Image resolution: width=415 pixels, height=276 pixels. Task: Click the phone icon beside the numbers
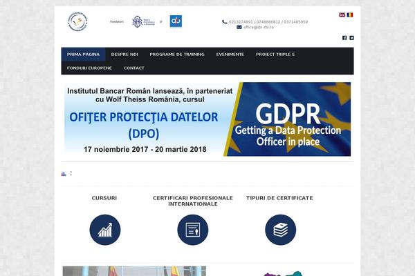click(225, 22)
